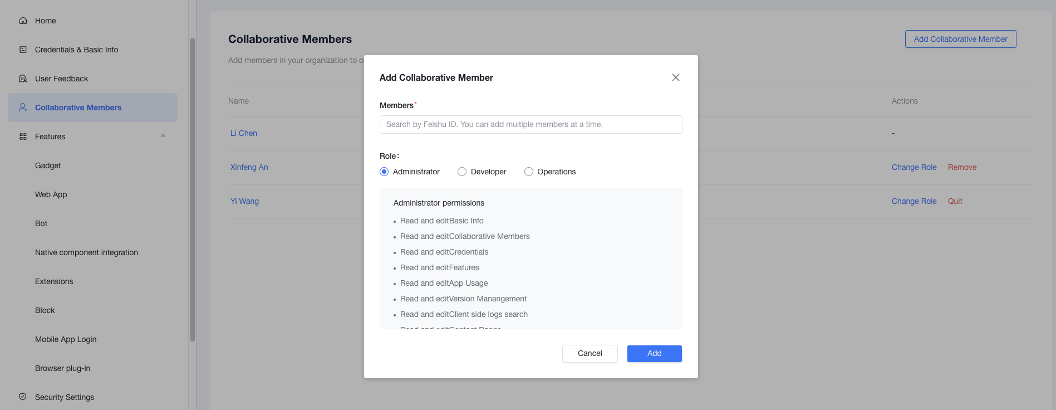Choose the Developer role option

click(x=462, y=172)
